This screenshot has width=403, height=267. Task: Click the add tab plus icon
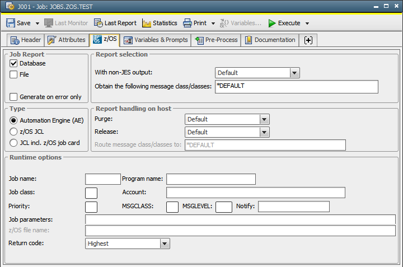pyautogui.click(x=308, y=40)
